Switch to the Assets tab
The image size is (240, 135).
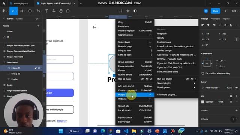pyautogui.click(x=19, y=19)
